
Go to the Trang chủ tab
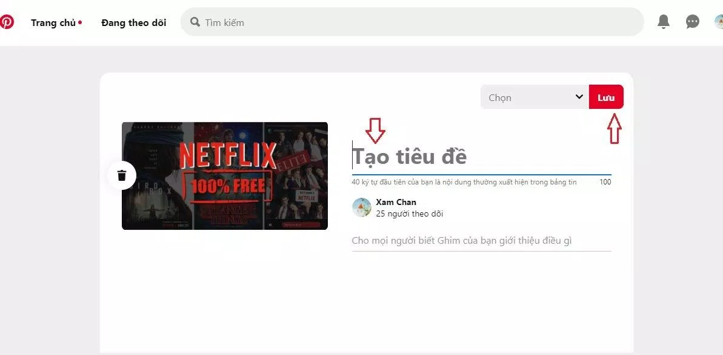53,22
